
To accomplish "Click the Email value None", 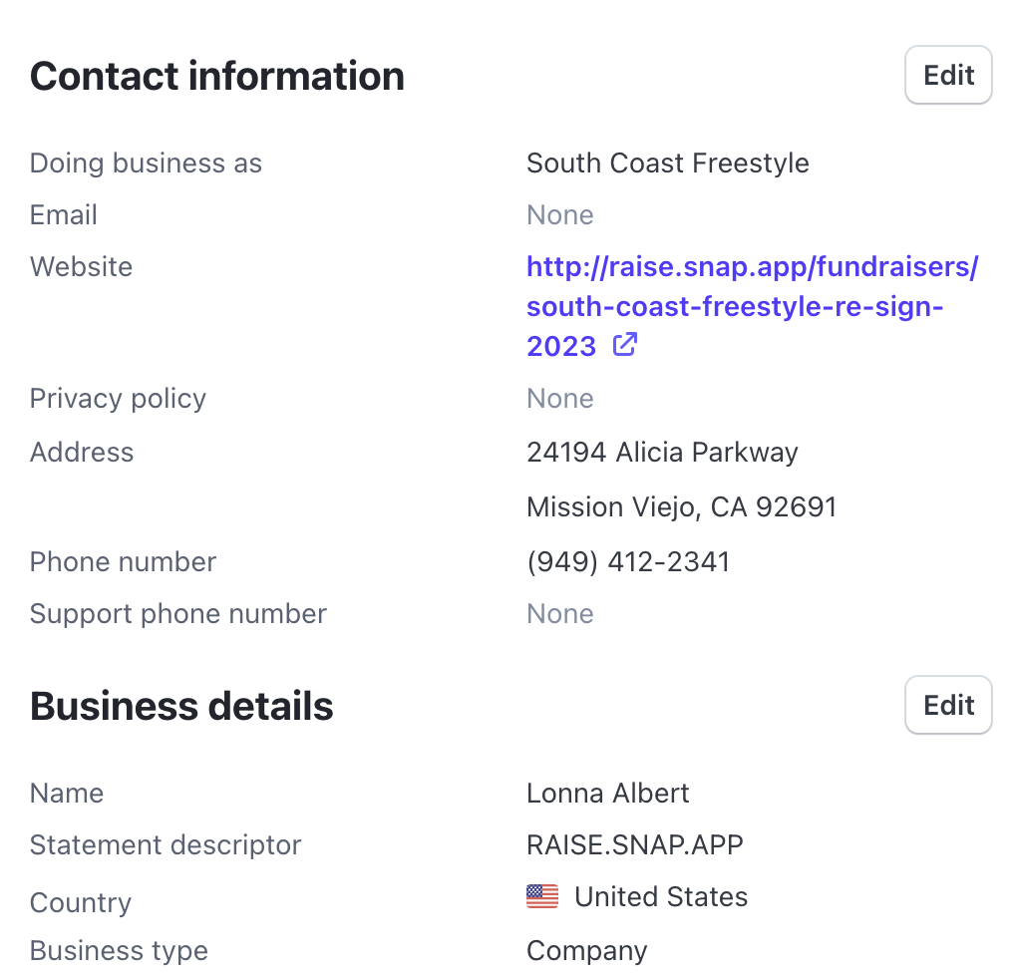I will coord(559,214).
